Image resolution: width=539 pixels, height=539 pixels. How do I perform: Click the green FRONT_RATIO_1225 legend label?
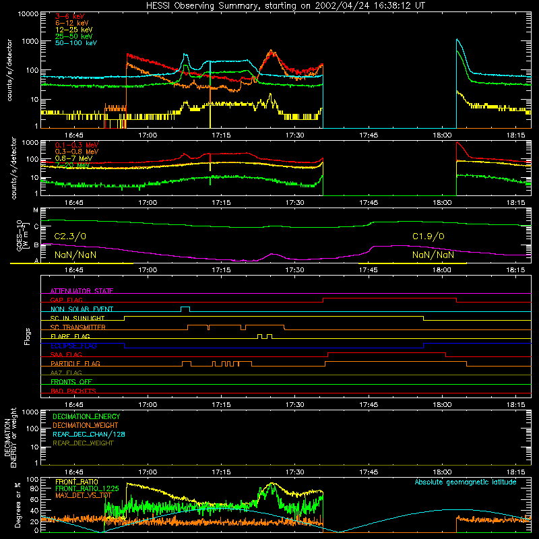point(87,488)
